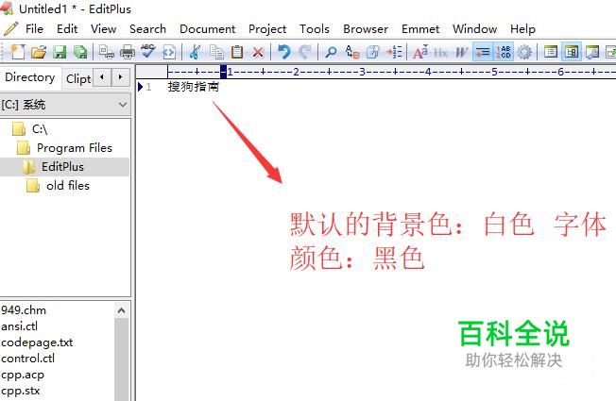Viewport: 616px width, 401px height.
Task: Select file cpp.acp in the list
Action: 23,375
